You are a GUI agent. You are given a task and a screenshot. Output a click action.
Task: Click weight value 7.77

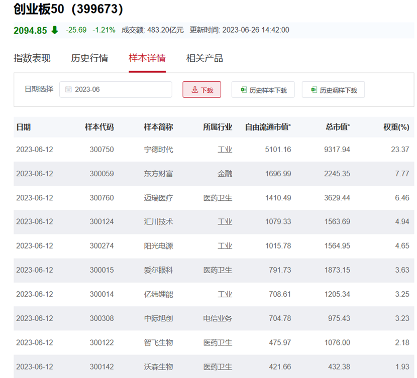tap(402, 174)
